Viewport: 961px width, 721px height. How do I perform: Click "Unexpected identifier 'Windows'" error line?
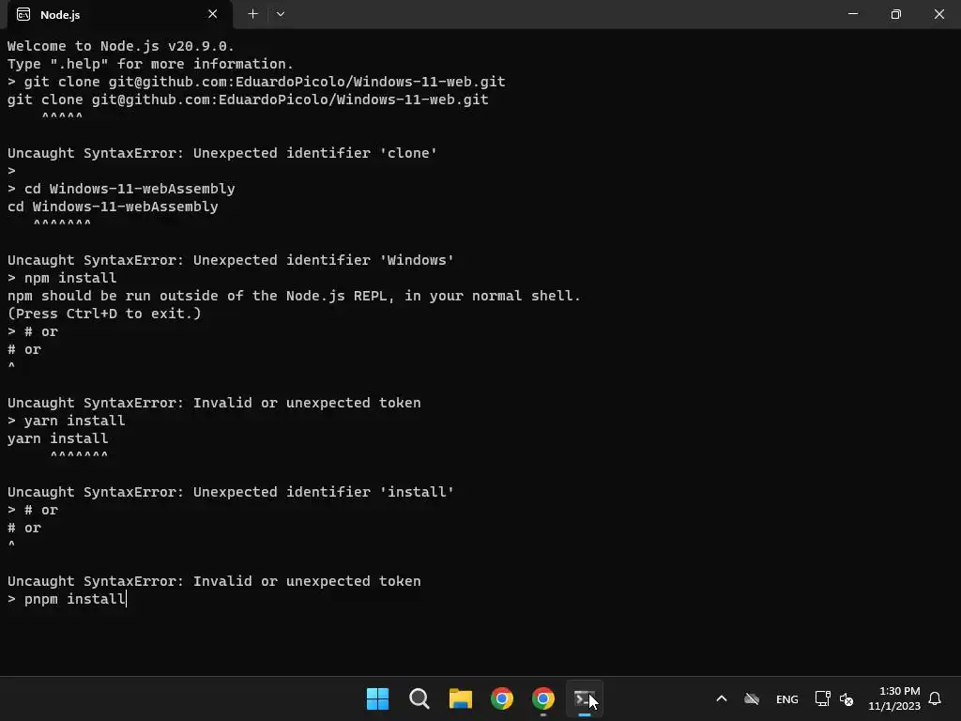tap(231, 260)
